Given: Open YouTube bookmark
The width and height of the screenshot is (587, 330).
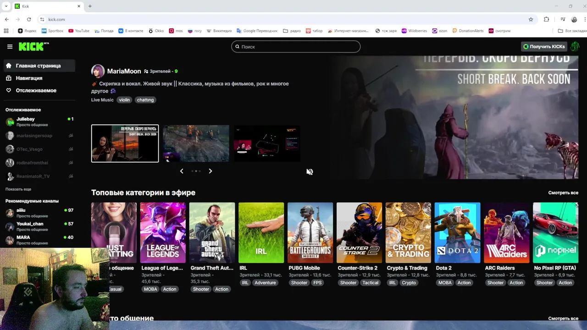Looking at the screenshot, I should [79, 31].
